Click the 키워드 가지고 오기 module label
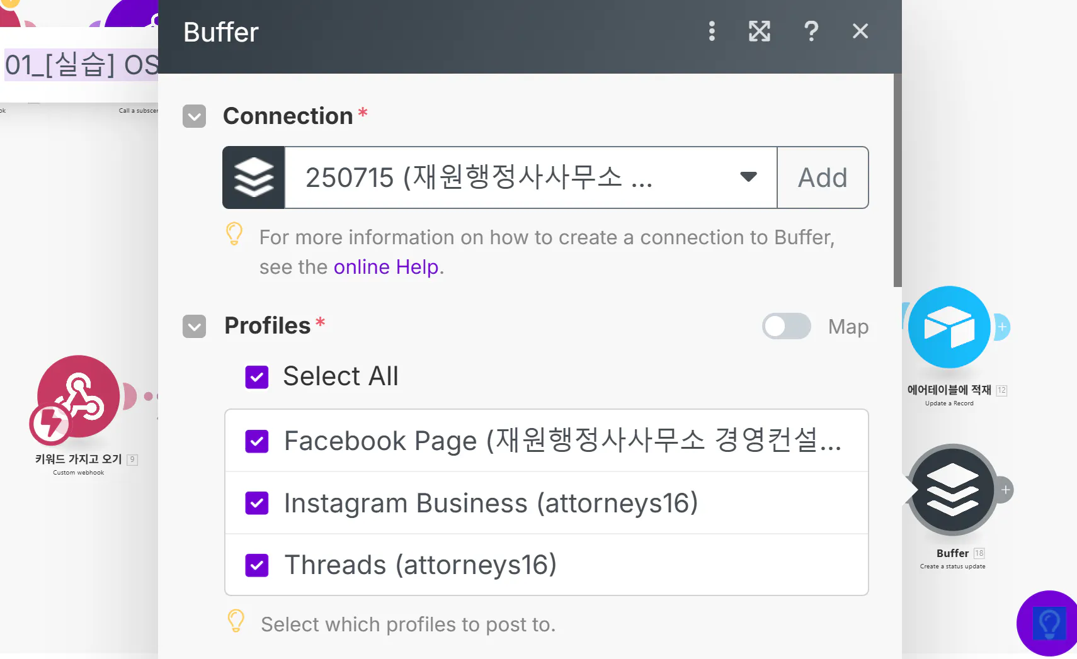The width and height of the screenshot is (1077, 659). click(x=78, y=459)
